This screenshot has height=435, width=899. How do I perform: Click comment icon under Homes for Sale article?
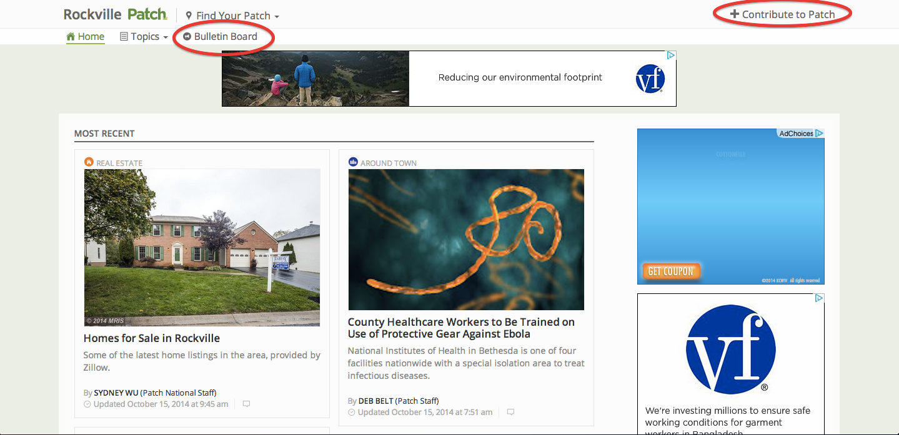click(x=246, y=404)
